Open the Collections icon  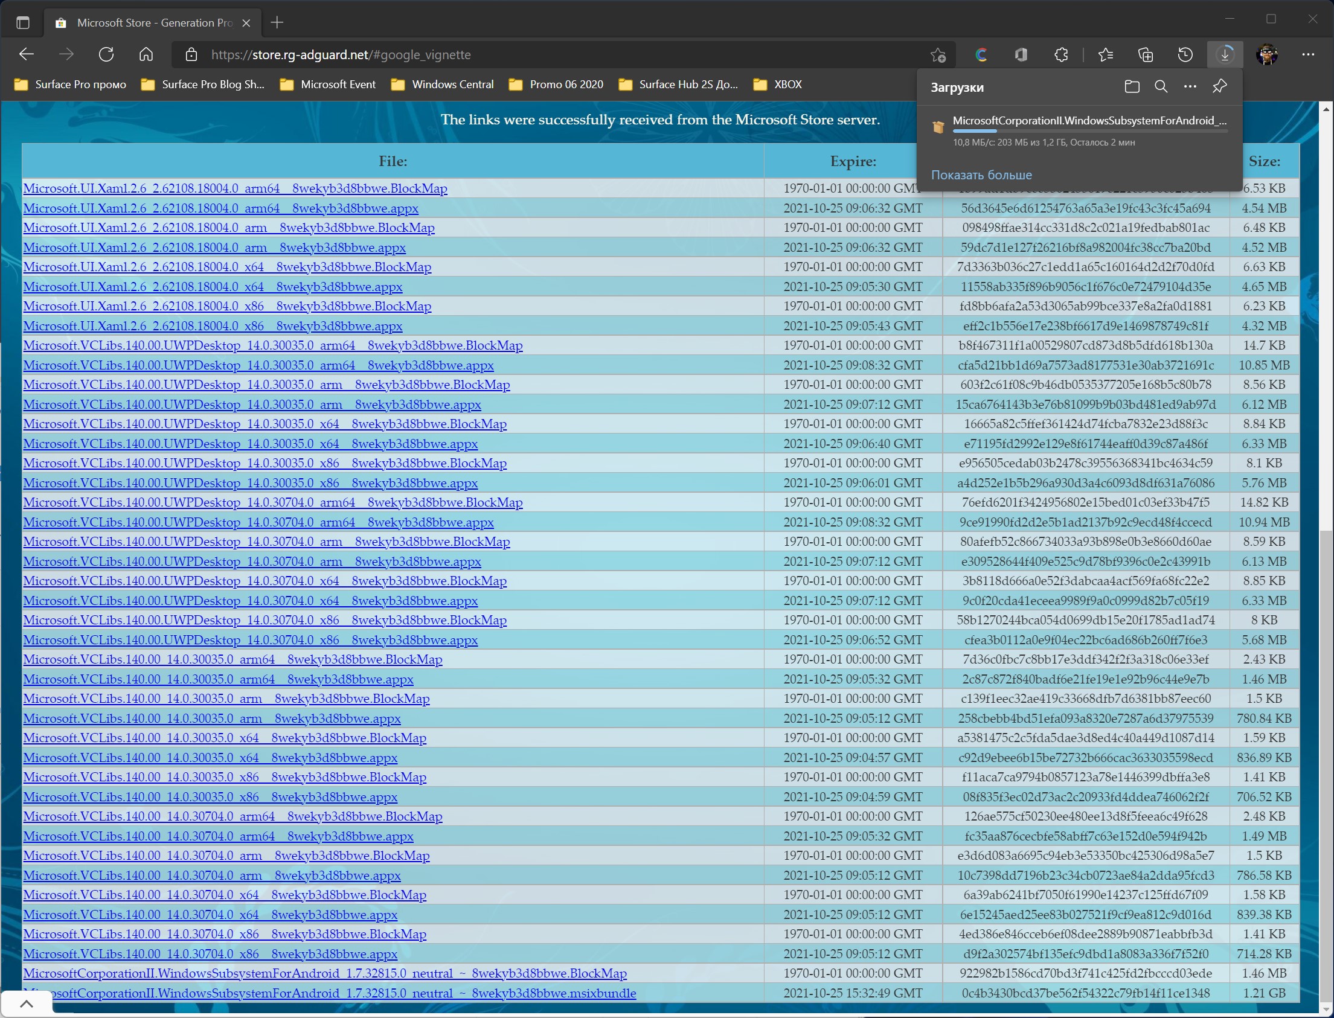1146,54
